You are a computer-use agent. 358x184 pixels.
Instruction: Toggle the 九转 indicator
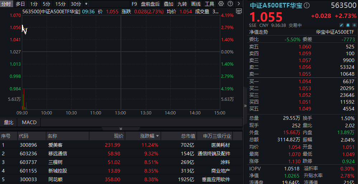(x=182, y=4)
